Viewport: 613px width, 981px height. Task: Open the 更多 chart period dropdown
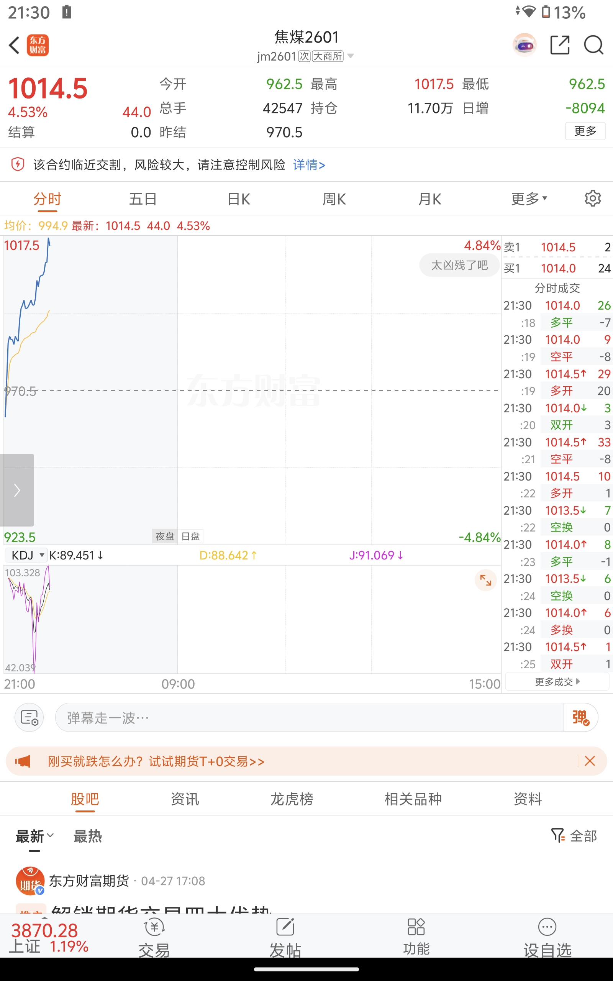click(529, 199)
